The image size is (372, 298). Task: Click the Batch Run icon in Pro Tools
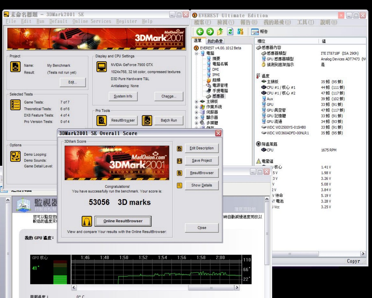[147, 120]
